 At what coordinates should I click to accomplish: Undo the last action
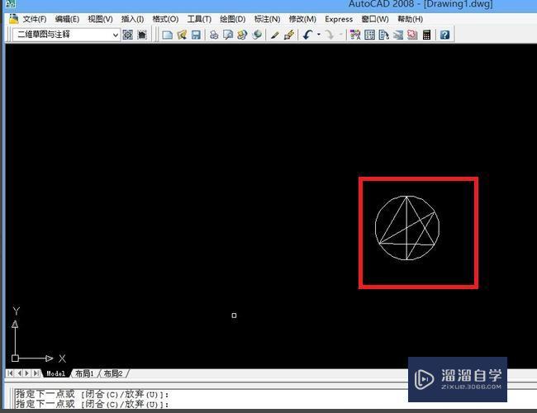coord(307,35)
